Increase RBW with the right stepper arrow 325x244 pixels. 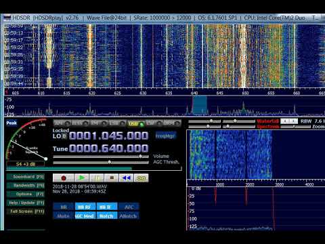pos(293,121)
